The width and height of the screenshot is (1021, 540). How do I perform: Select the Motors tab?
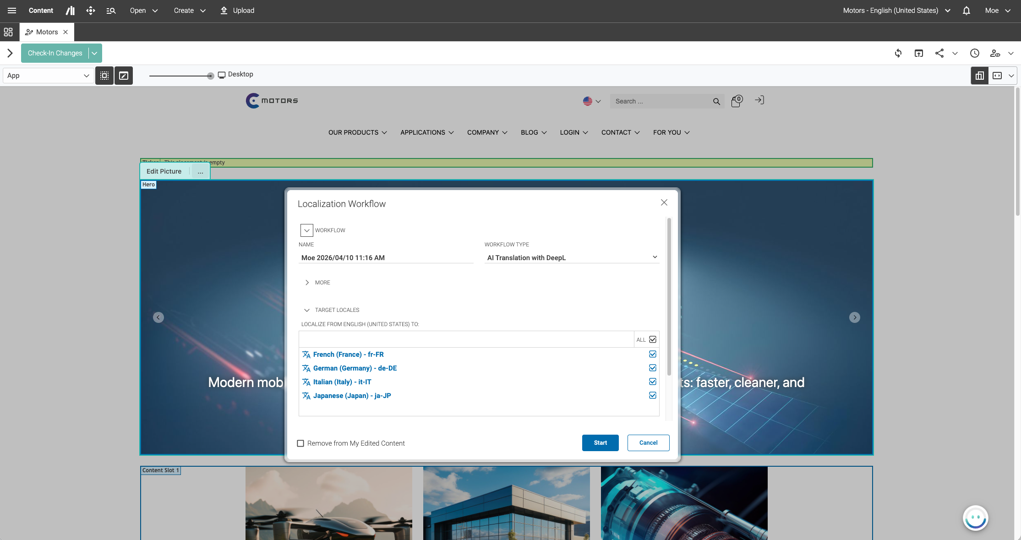coord(47,32)
